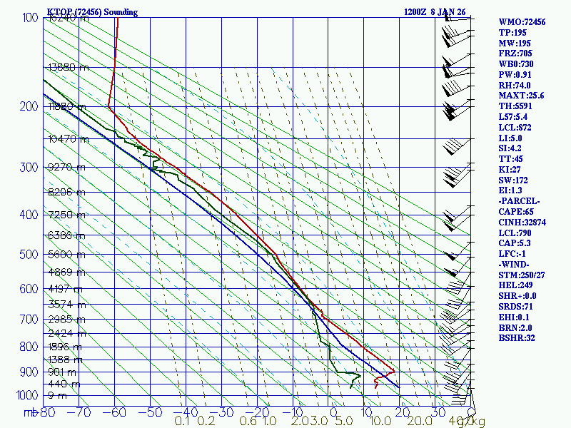
Task: Select the 'KI:27' K-index value
Action: point(510,170)
